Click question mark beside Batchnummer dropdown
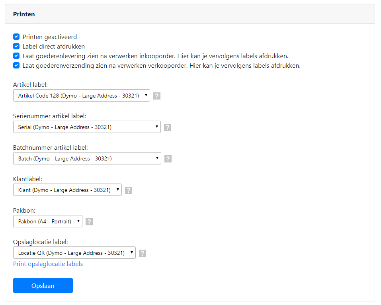This screenshot has width=381, height=305. coord(168,159)
